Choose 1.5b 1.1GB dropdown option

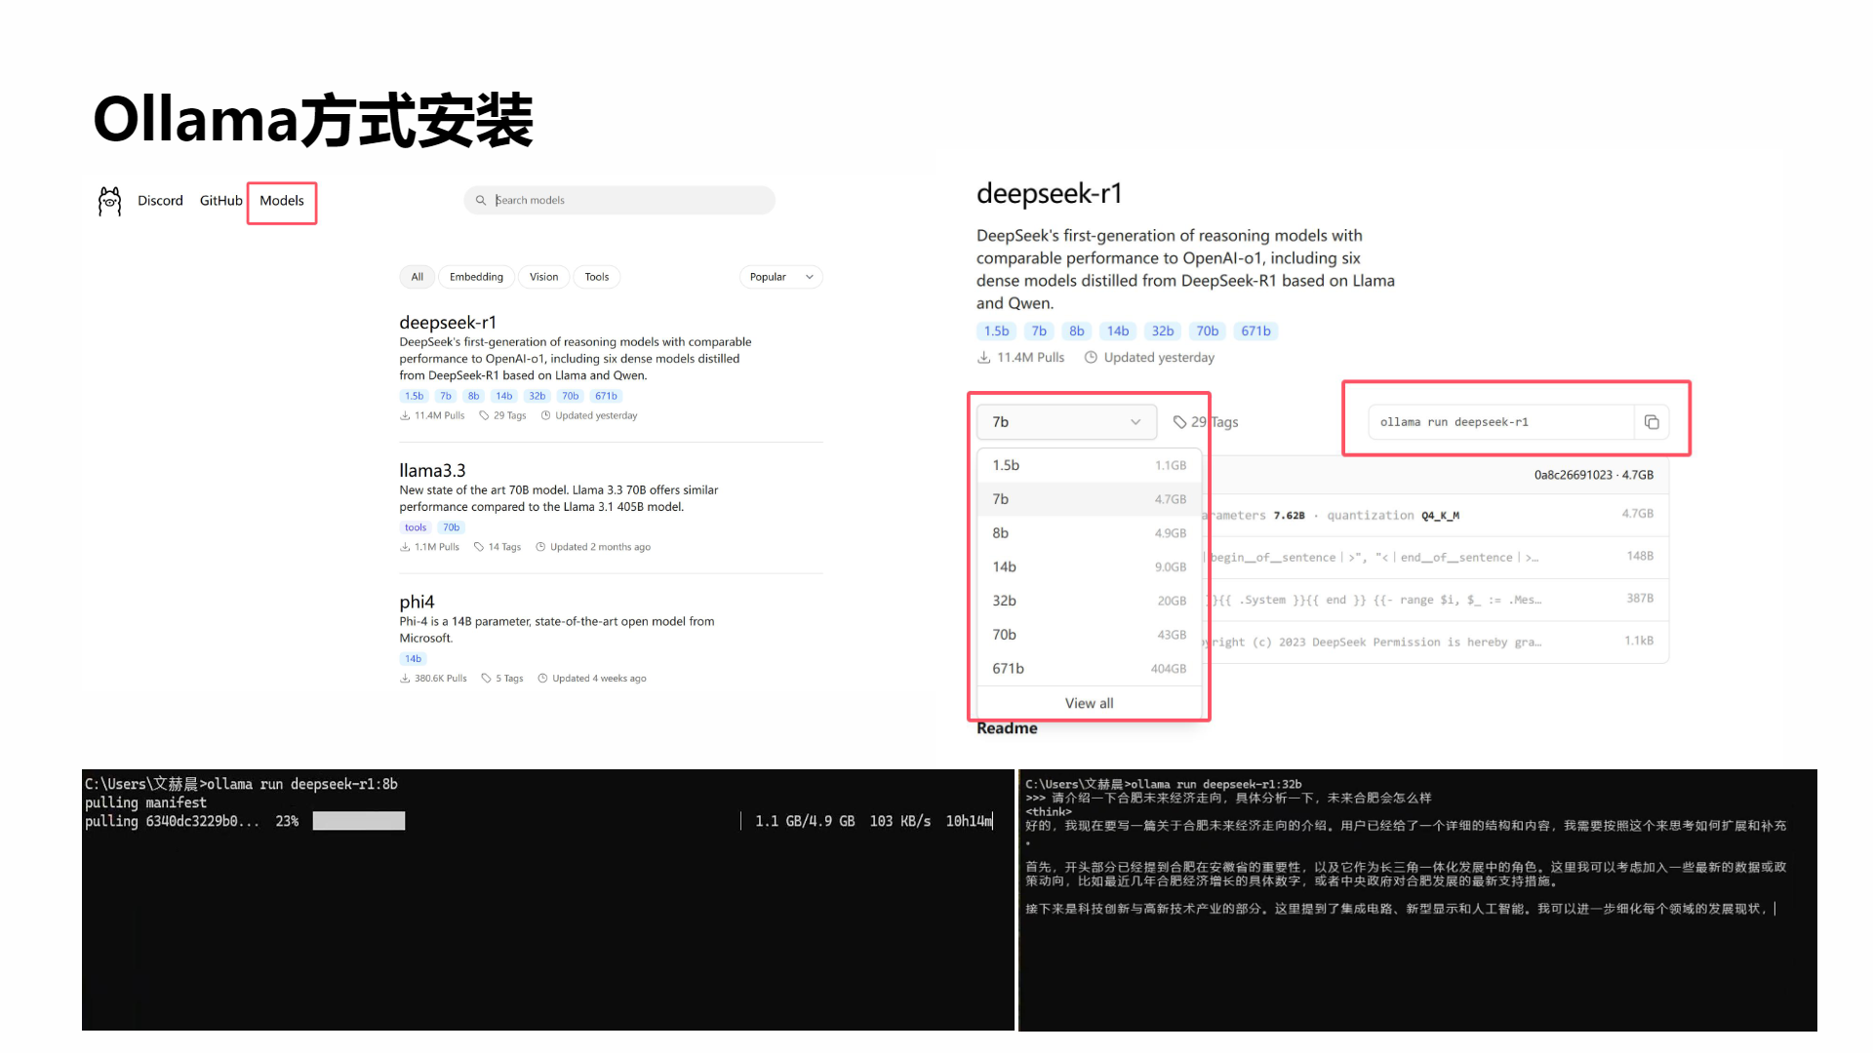coord(1089,465)
